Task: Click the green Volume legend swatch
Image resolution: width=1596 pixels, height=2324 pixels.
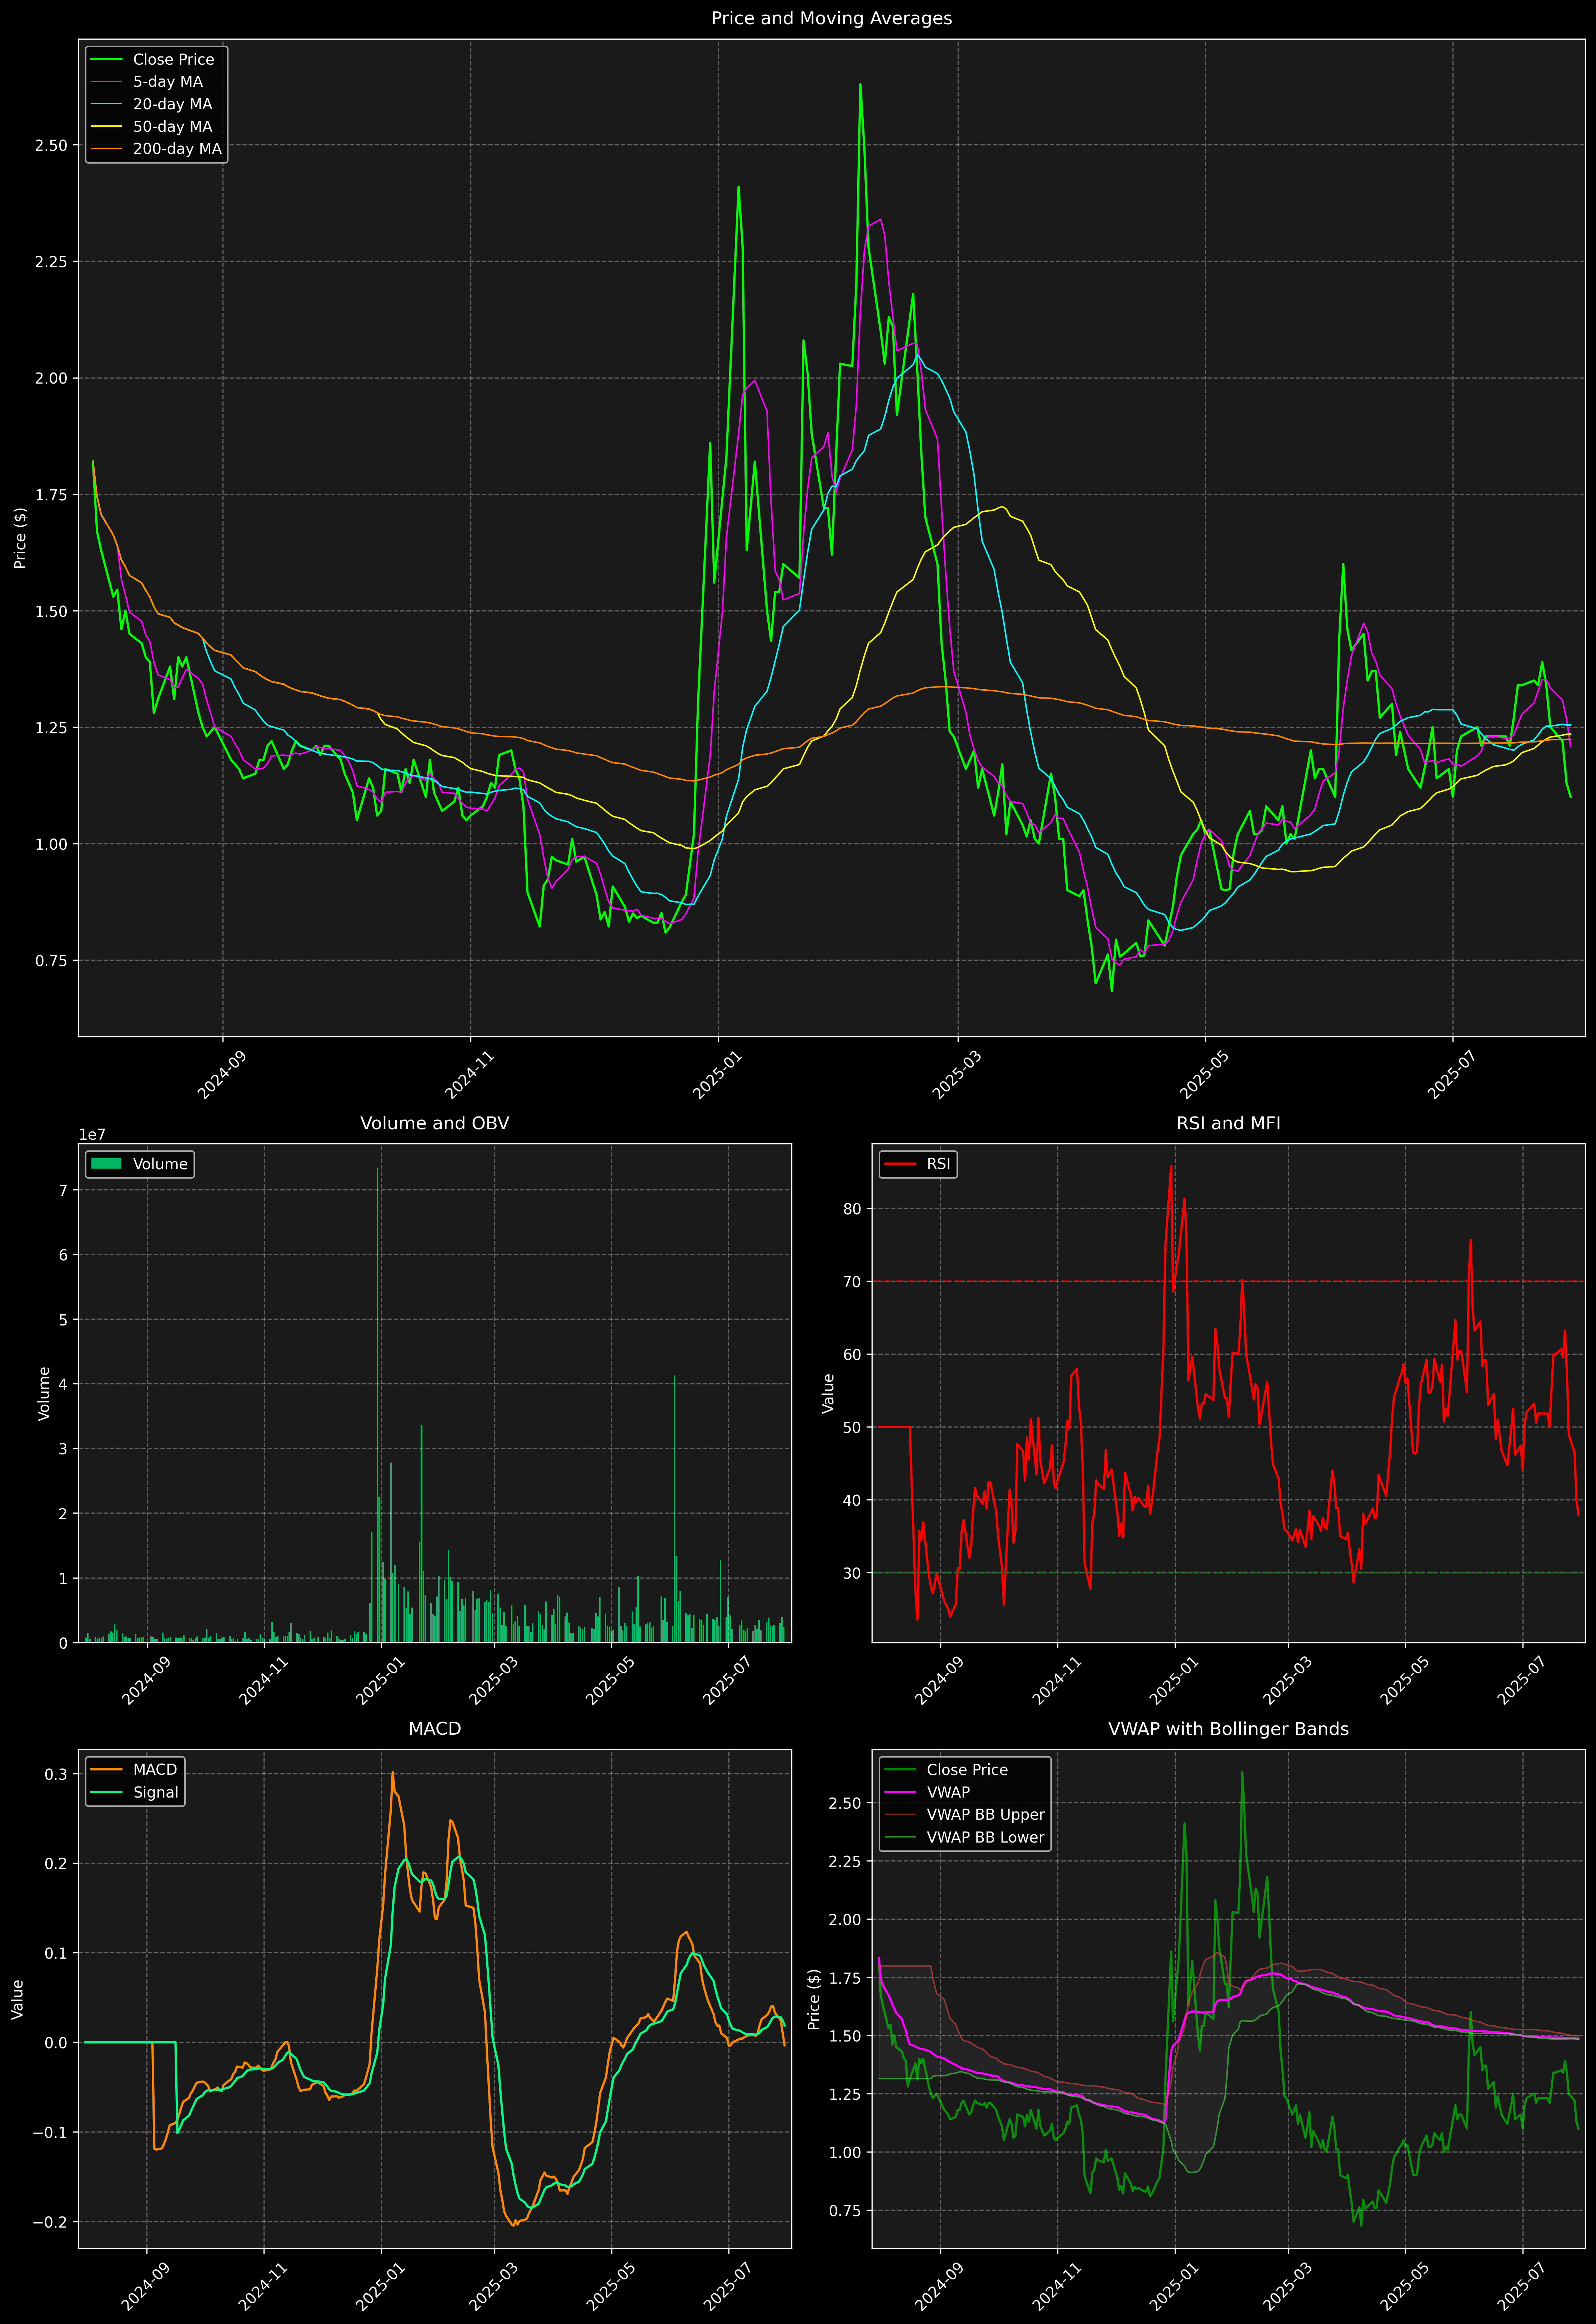Action: (x=106, y=1164)
